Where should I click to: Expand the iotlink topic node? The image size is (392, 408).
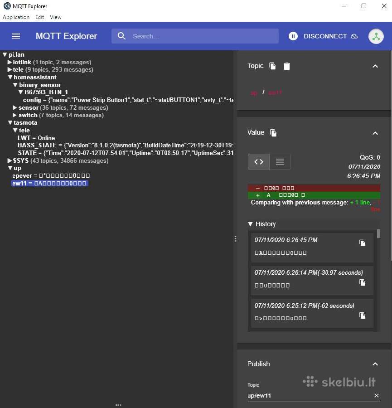coord(10,62)
